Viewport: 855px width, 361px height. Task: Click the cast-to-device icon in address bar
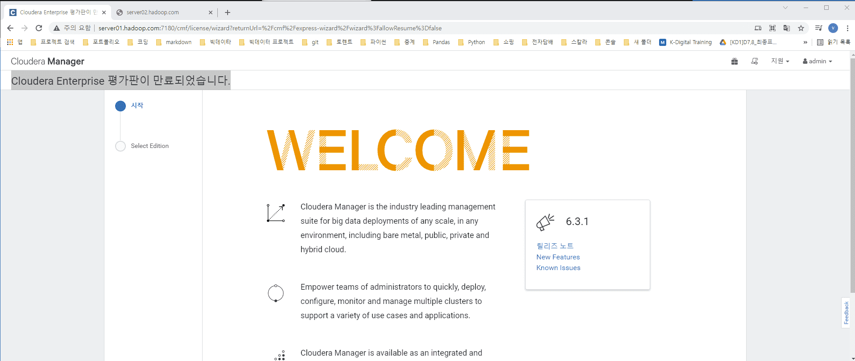point(758,28)
